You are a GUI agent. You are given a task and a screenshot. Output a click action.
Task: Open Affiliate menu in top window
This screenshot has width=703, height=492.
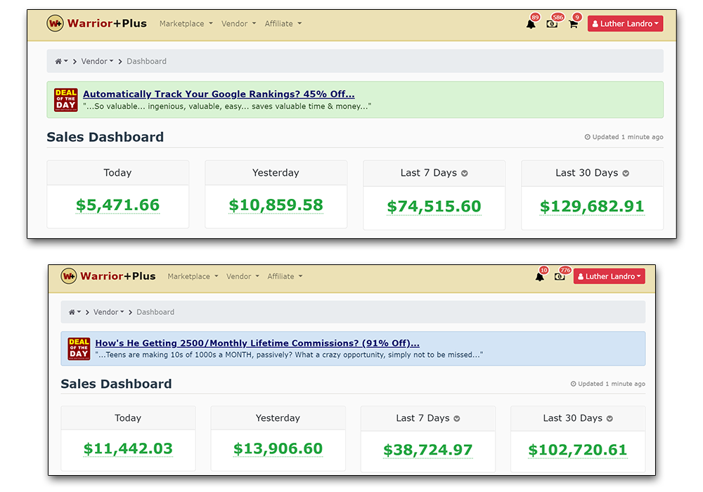coord(283,24)
